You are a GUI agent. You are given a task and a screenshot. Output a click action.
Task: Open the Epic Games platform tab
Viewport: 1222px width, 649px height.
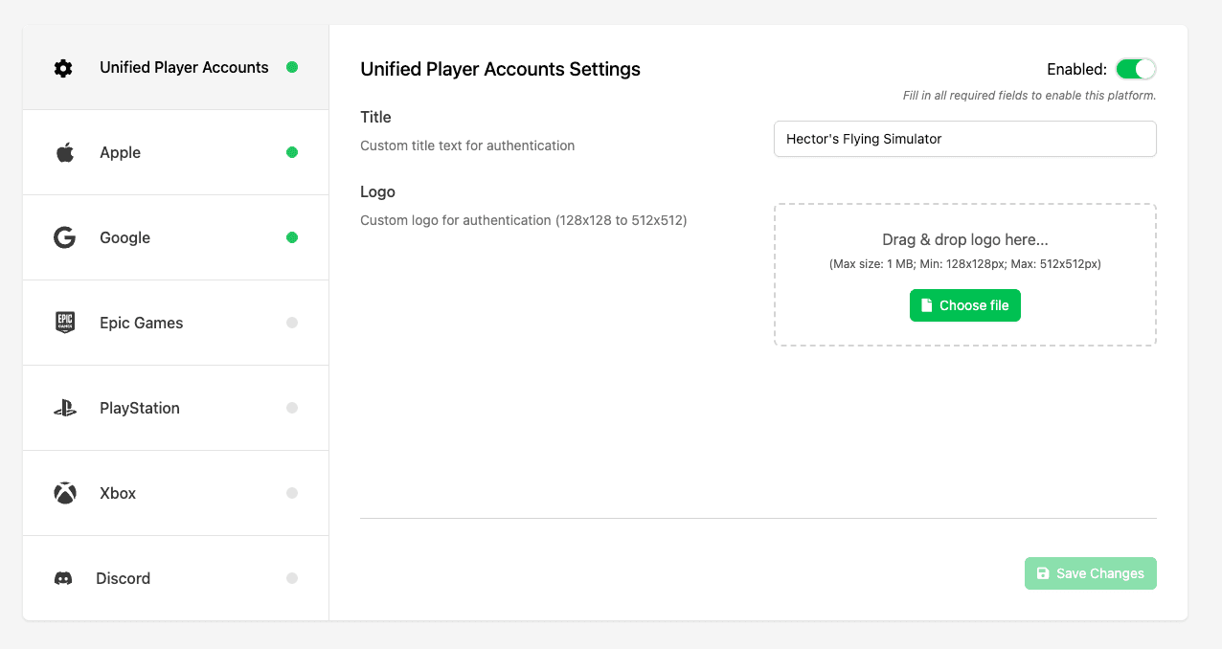141,324
